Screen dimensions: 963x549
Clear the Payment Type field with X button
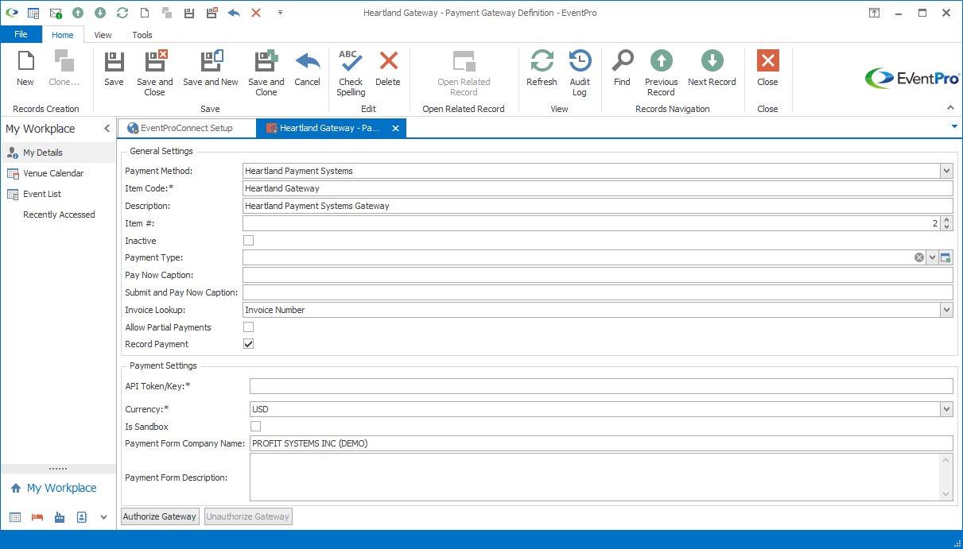(x=919, y=257)
